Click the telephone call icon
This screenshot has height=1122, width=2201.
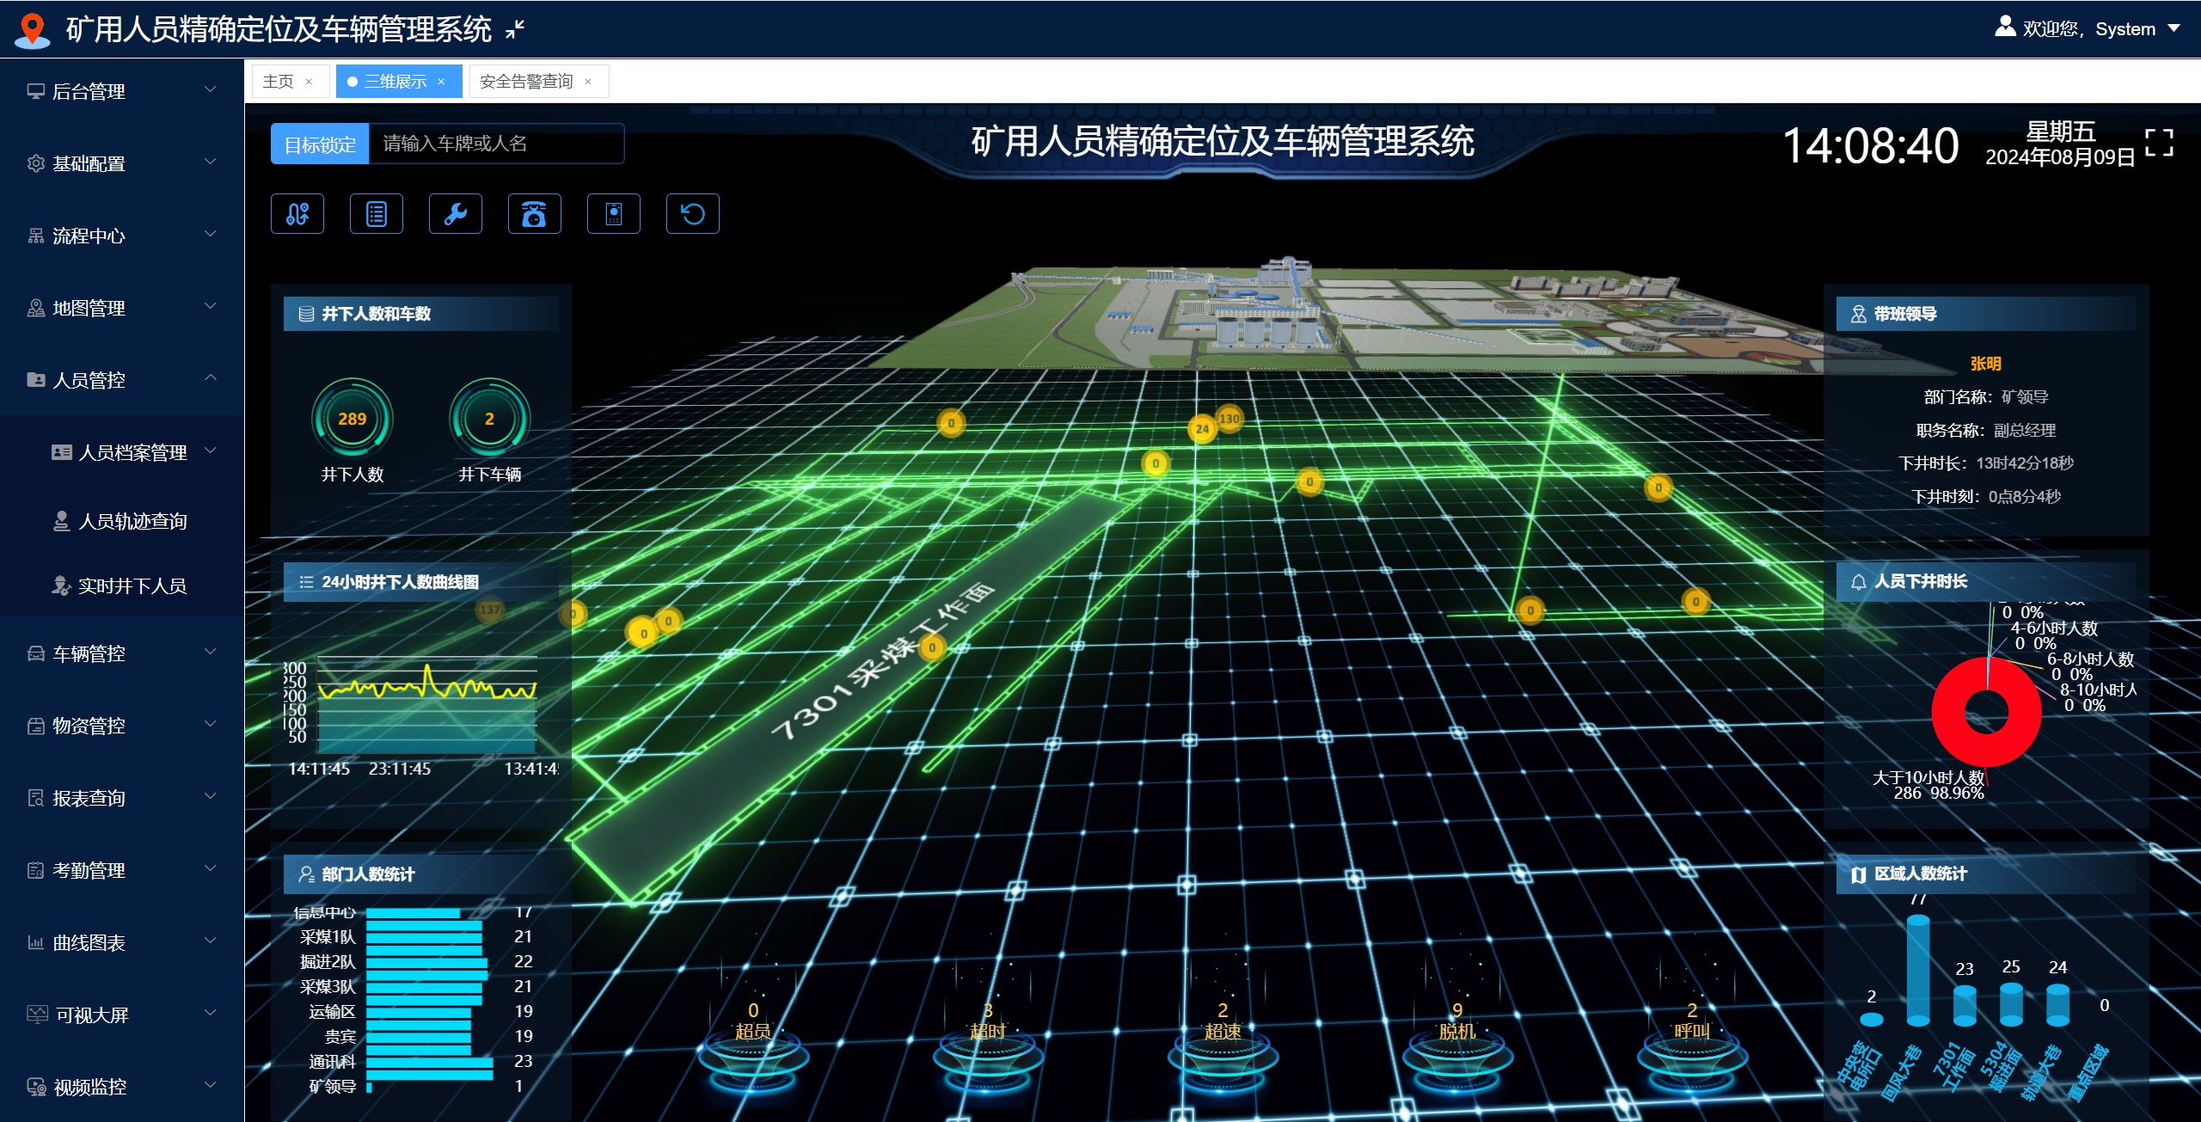click(x=535, y=213)
